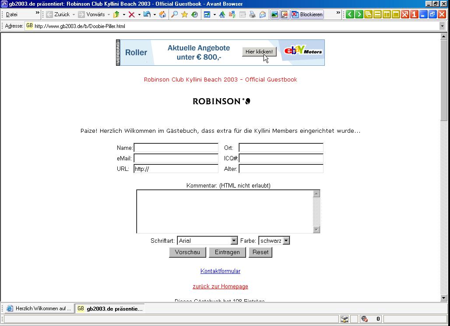
Task: Open the Farbe color dropdown
Action: tap(286, 241)
